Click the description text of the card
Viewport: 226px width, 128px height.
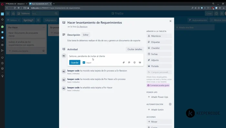pos(104,41)
